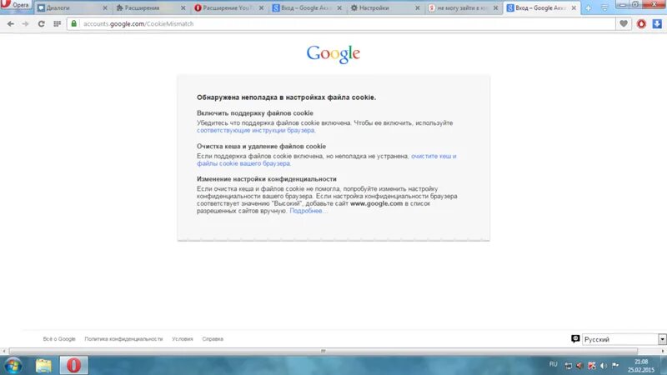This screenshot has height=375, width=667.
Task: Click the Google logo
Action: (333, 54)
